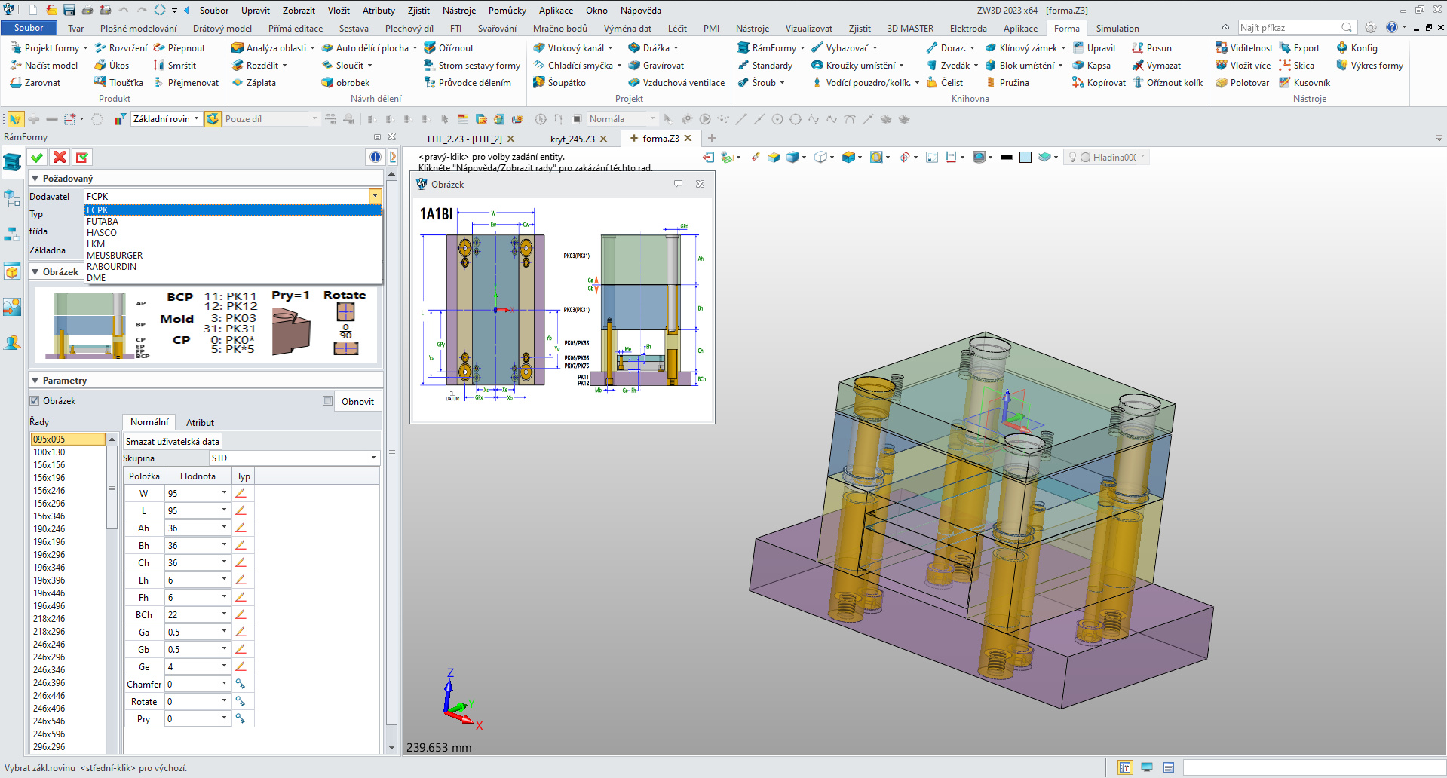Select the Vzduchová ventilace tool

point(682,83)
